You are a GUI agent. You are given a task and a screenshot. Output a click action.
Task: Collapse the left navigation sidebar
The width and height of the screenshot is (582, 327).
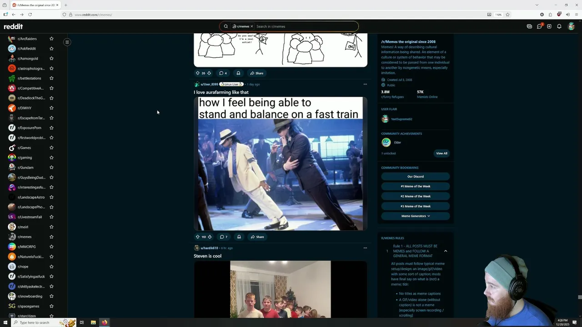pyautogui.click(x=67, y=42)
